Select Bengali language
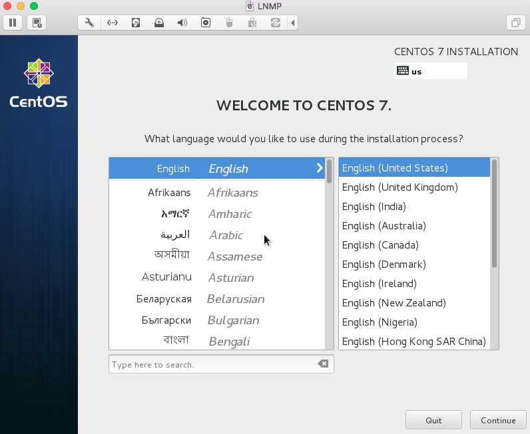The height and width of the screenshot is (434, 530). point(216,341)
